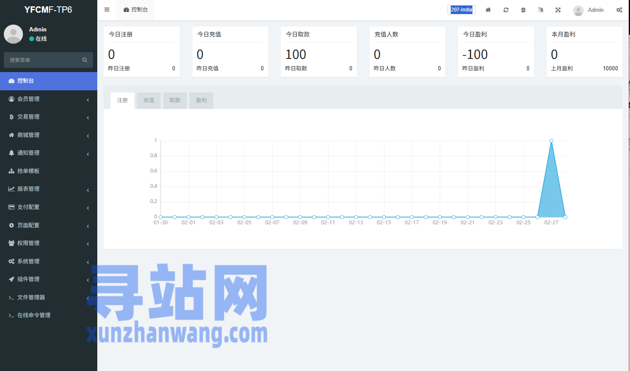Toggle fullscreen with the expand arrows icon
The width and height of the screenshot is (630, 371).
(558, 10)
